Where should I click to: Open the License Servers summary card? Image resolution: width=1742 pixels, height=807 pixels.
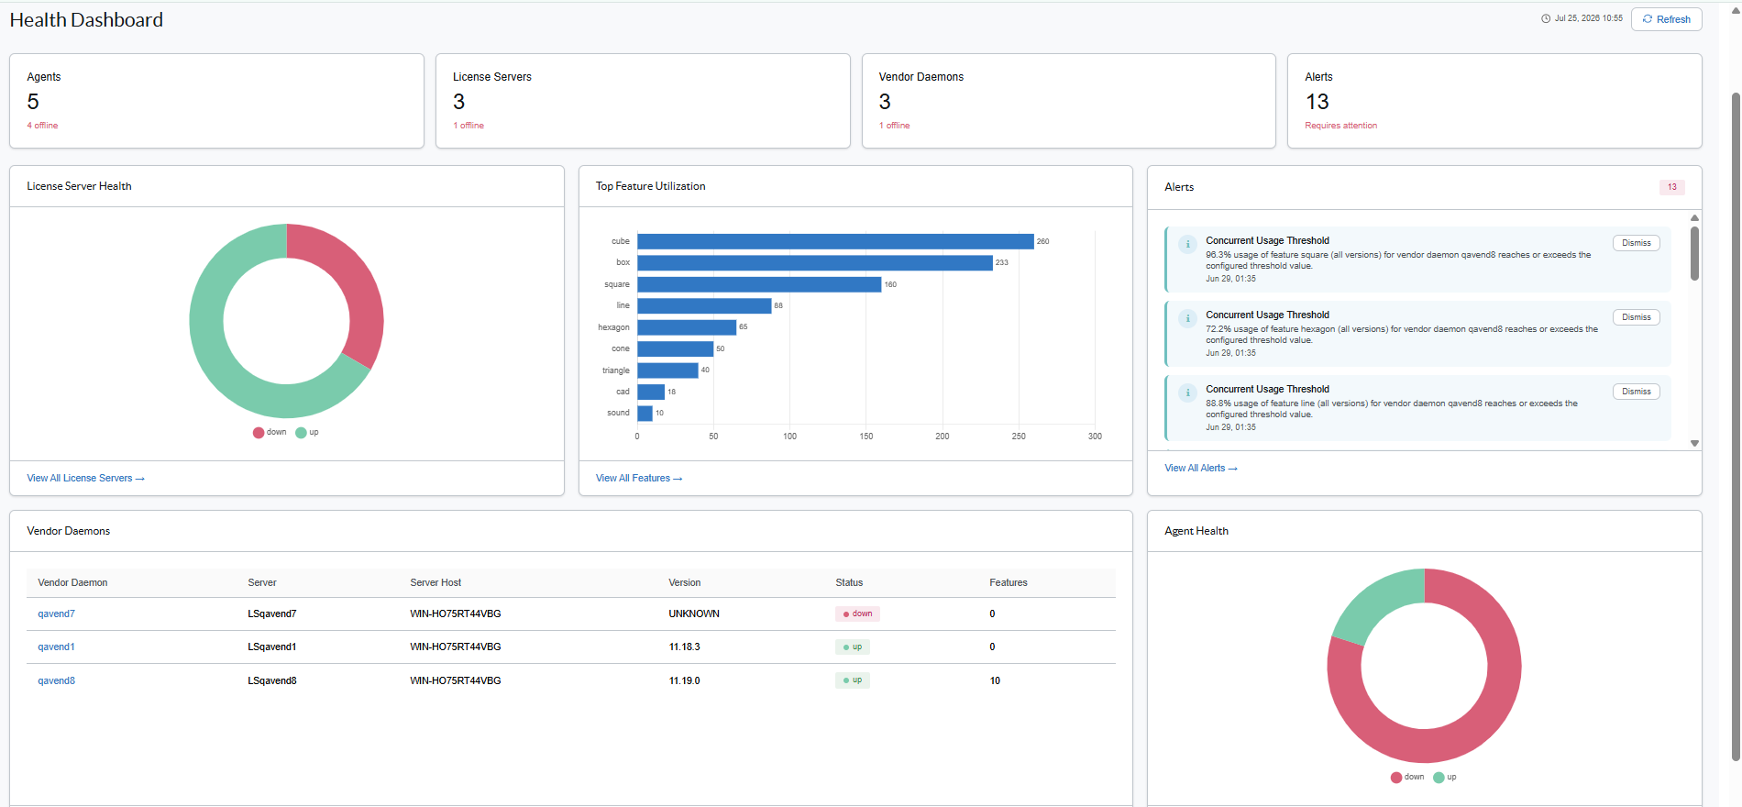click(x=643, y=101)
